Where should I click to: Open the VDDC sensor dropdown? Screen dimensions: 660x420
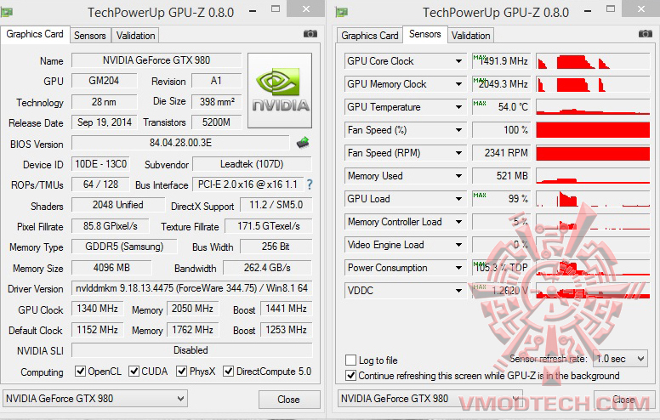[x=458, y=291]
